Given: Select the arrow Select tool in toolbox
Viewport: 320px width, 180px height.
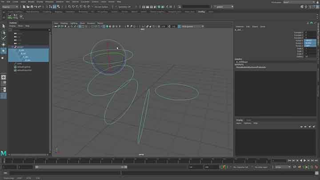Looking at the screenshot, I should (x=4, y=26).
